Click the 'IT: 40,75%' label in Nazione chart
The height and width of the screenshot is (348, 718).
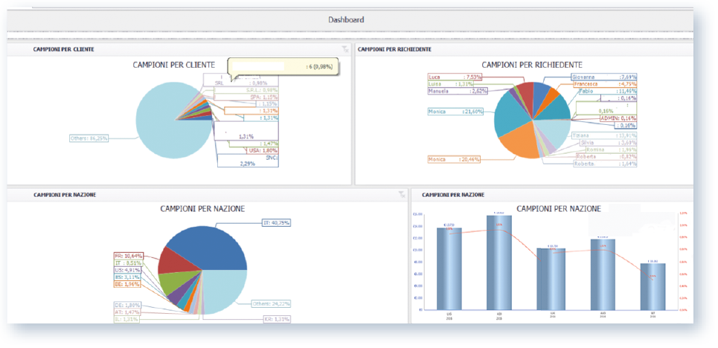275,222
